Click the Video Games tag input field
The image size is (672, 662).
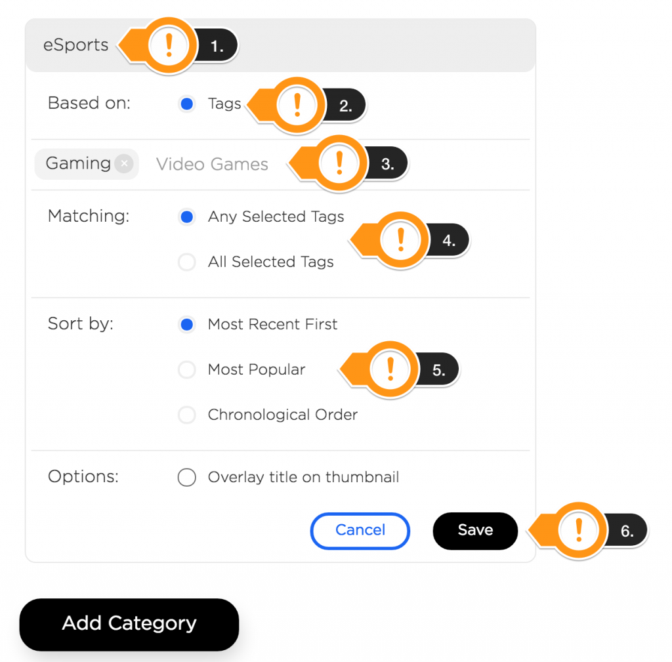point(212,164)
